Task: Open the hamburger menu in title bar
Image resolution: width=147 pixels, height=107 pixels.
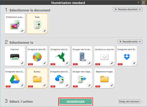Action: [143, 2]
